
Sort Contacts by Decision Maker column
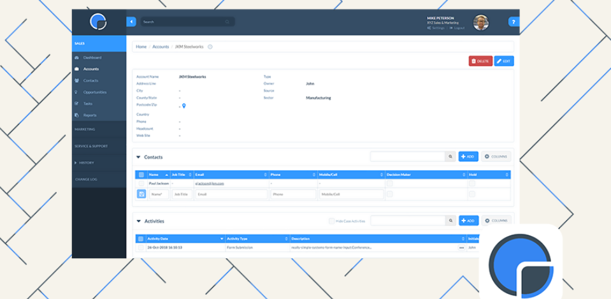(x=426, y=175)
